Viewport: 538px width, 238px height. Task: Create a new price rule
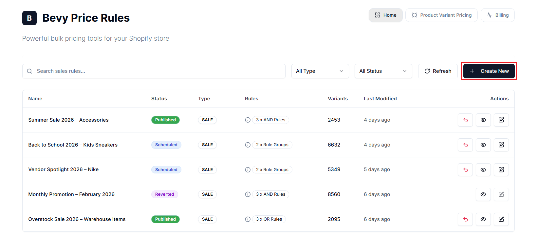click(x=489, y=71)
